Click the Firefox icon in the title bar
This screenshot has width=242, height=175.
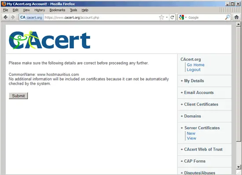tap(4, 4)
